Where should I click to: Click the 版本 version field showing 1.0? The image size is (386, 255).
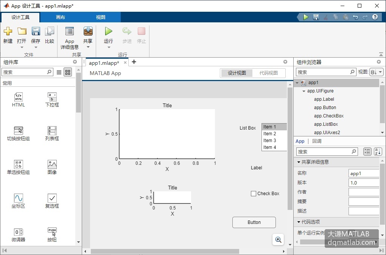(x=364, y=183)
